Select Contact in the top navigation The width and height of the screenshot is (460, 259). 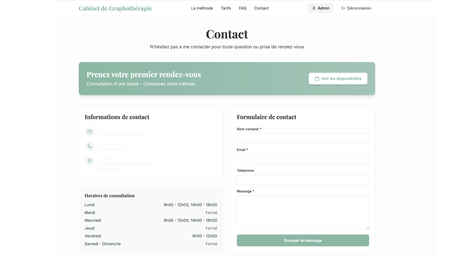click(x=261, y=8)
